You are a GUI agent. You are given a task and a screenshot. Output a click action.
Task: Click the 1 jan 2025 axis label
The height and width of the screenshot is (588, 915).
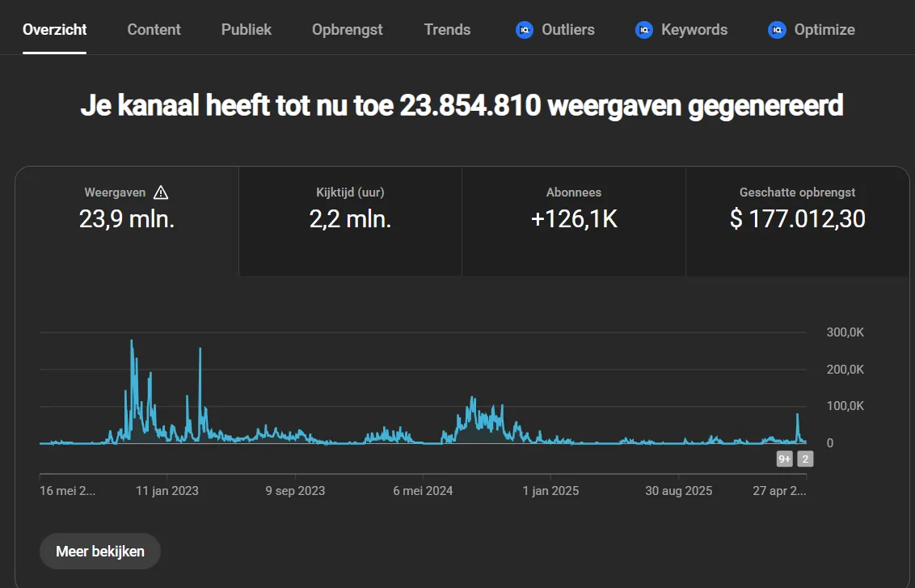click(550, 490)
